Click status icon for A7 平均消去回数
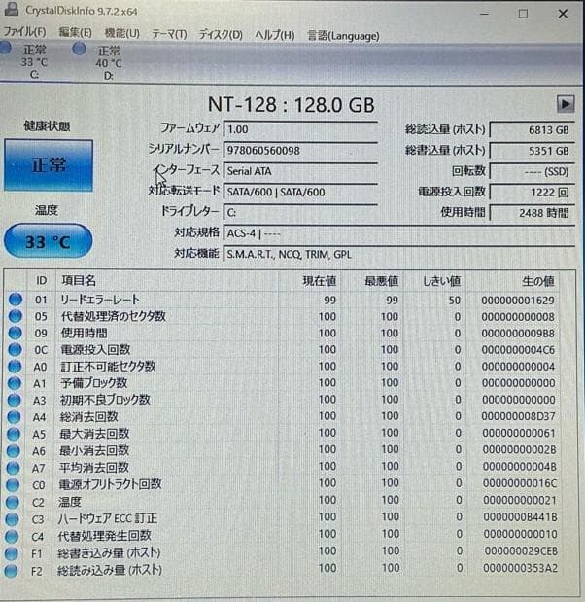The width and height of the screenshot is (585, 602). [x=13, y=468]
